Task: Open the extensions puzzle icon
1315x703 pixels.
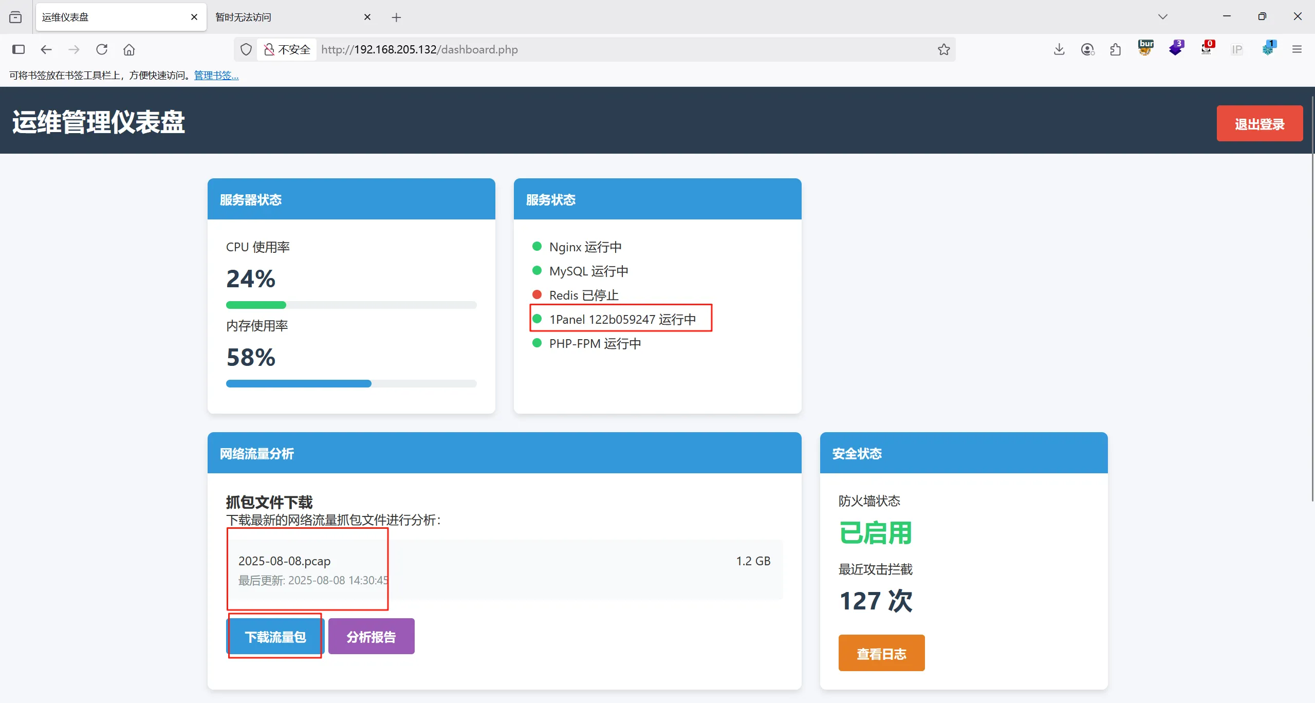Action: point(1116,49)
